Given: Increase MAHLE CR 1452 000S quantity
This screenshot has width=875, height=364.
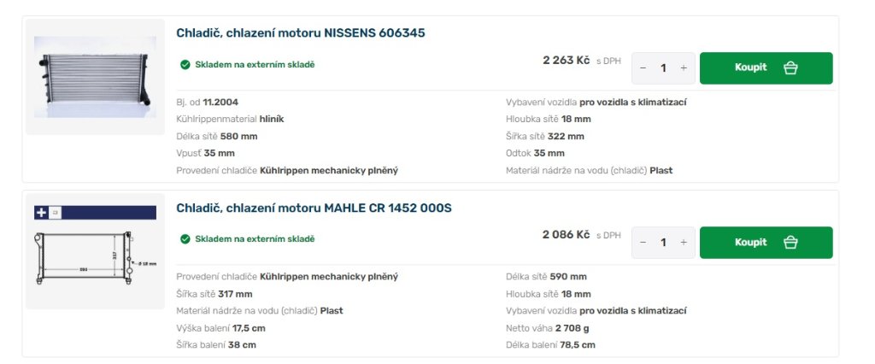Looking at the screenshot, I should (684, 243).
